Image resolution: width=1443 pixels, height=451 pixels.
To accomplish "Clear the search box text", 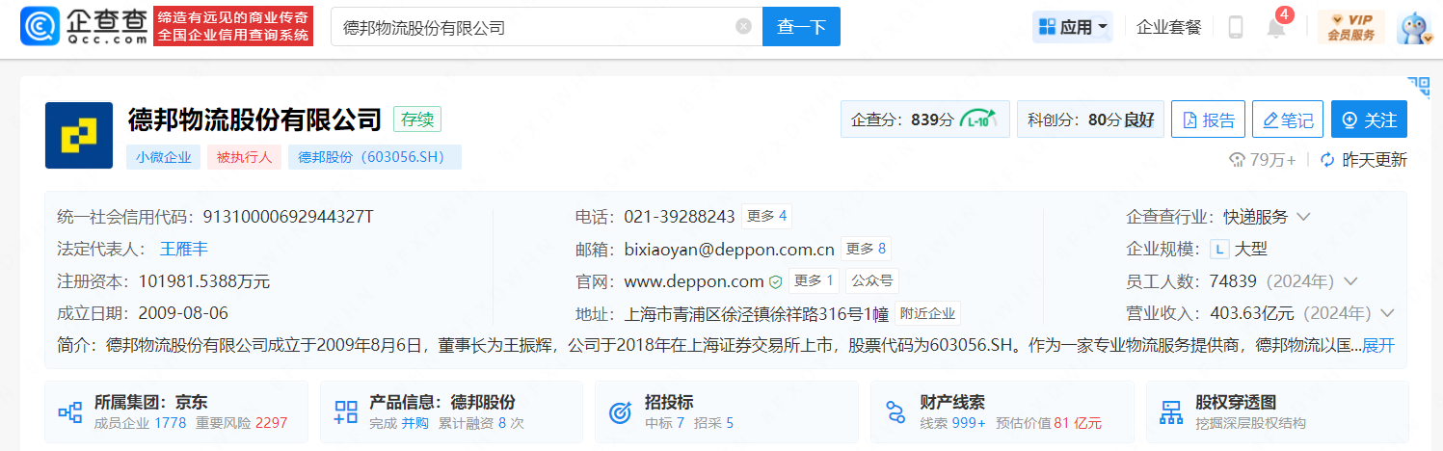I will point(743,27).
